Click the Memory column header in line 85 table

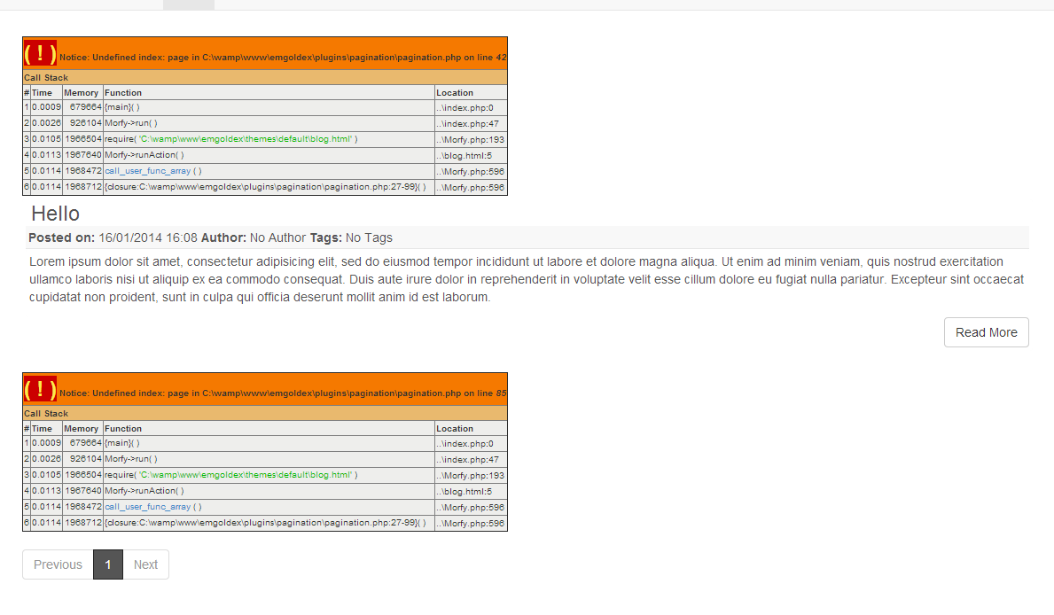coord(82,429)
